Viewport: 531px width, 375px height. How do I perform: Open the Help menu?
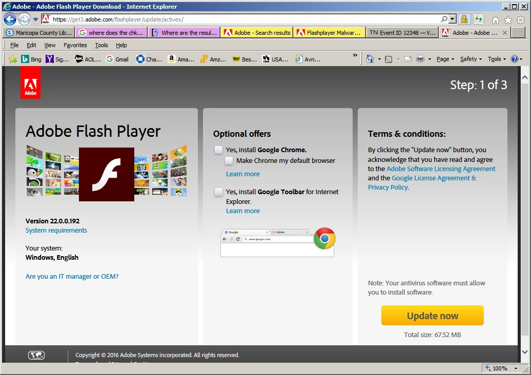(121, 45)
